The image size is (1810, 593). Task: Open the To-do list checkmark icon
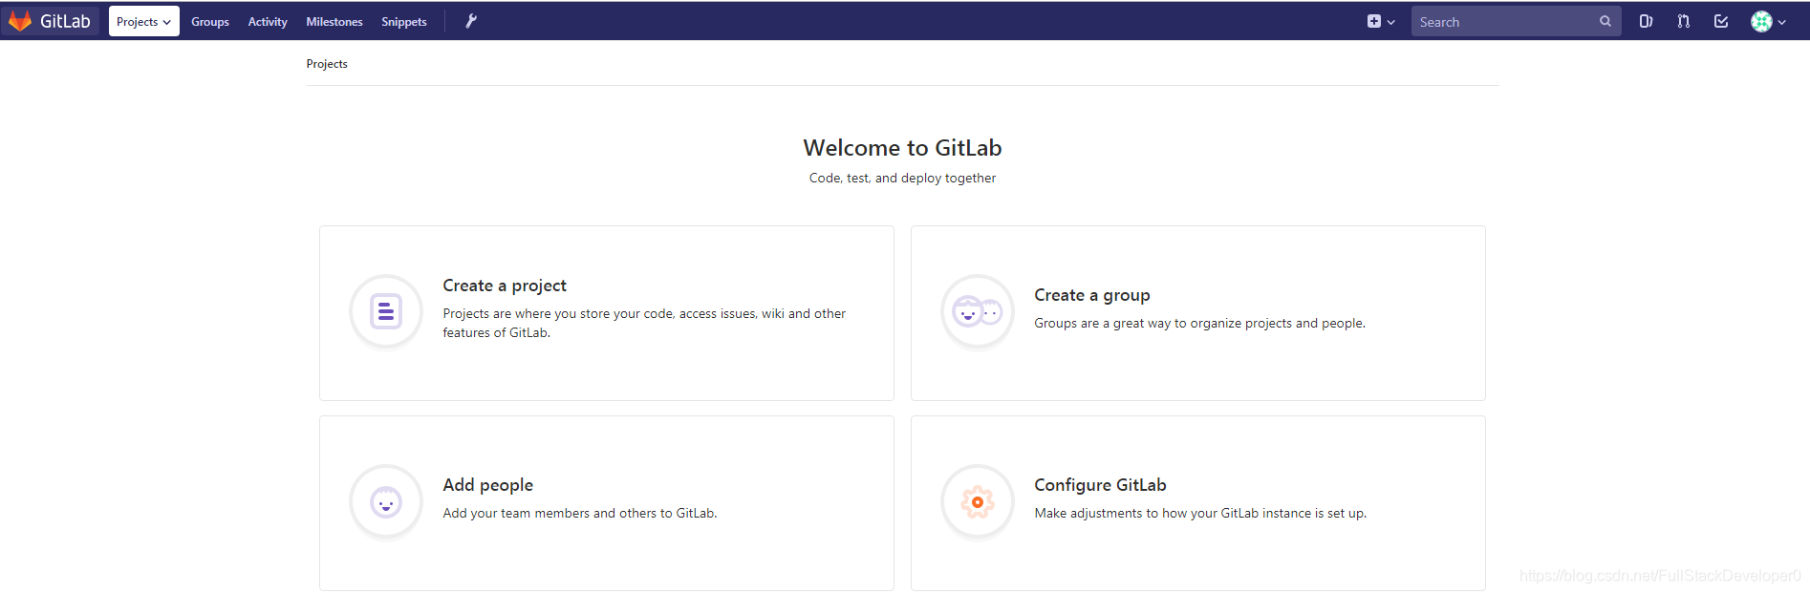click(1721, 21)
